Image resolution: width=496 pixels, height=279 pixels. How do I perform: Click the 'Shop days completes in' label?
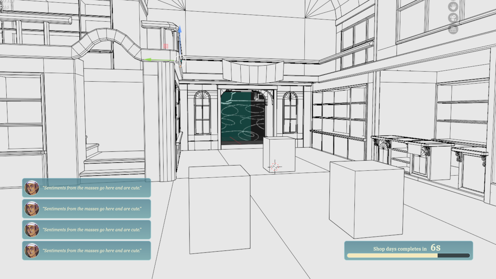coord(400,249)
